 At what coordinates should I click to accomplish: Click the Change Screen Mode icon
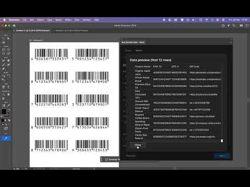6,128
